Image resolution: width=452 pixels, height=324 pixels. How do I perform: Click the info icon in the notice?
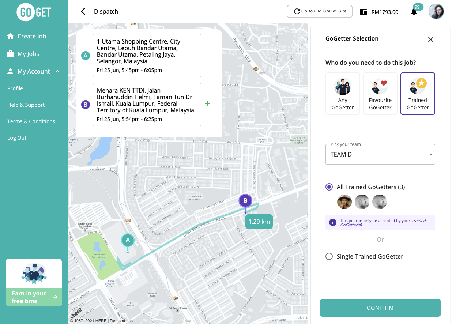333,222
